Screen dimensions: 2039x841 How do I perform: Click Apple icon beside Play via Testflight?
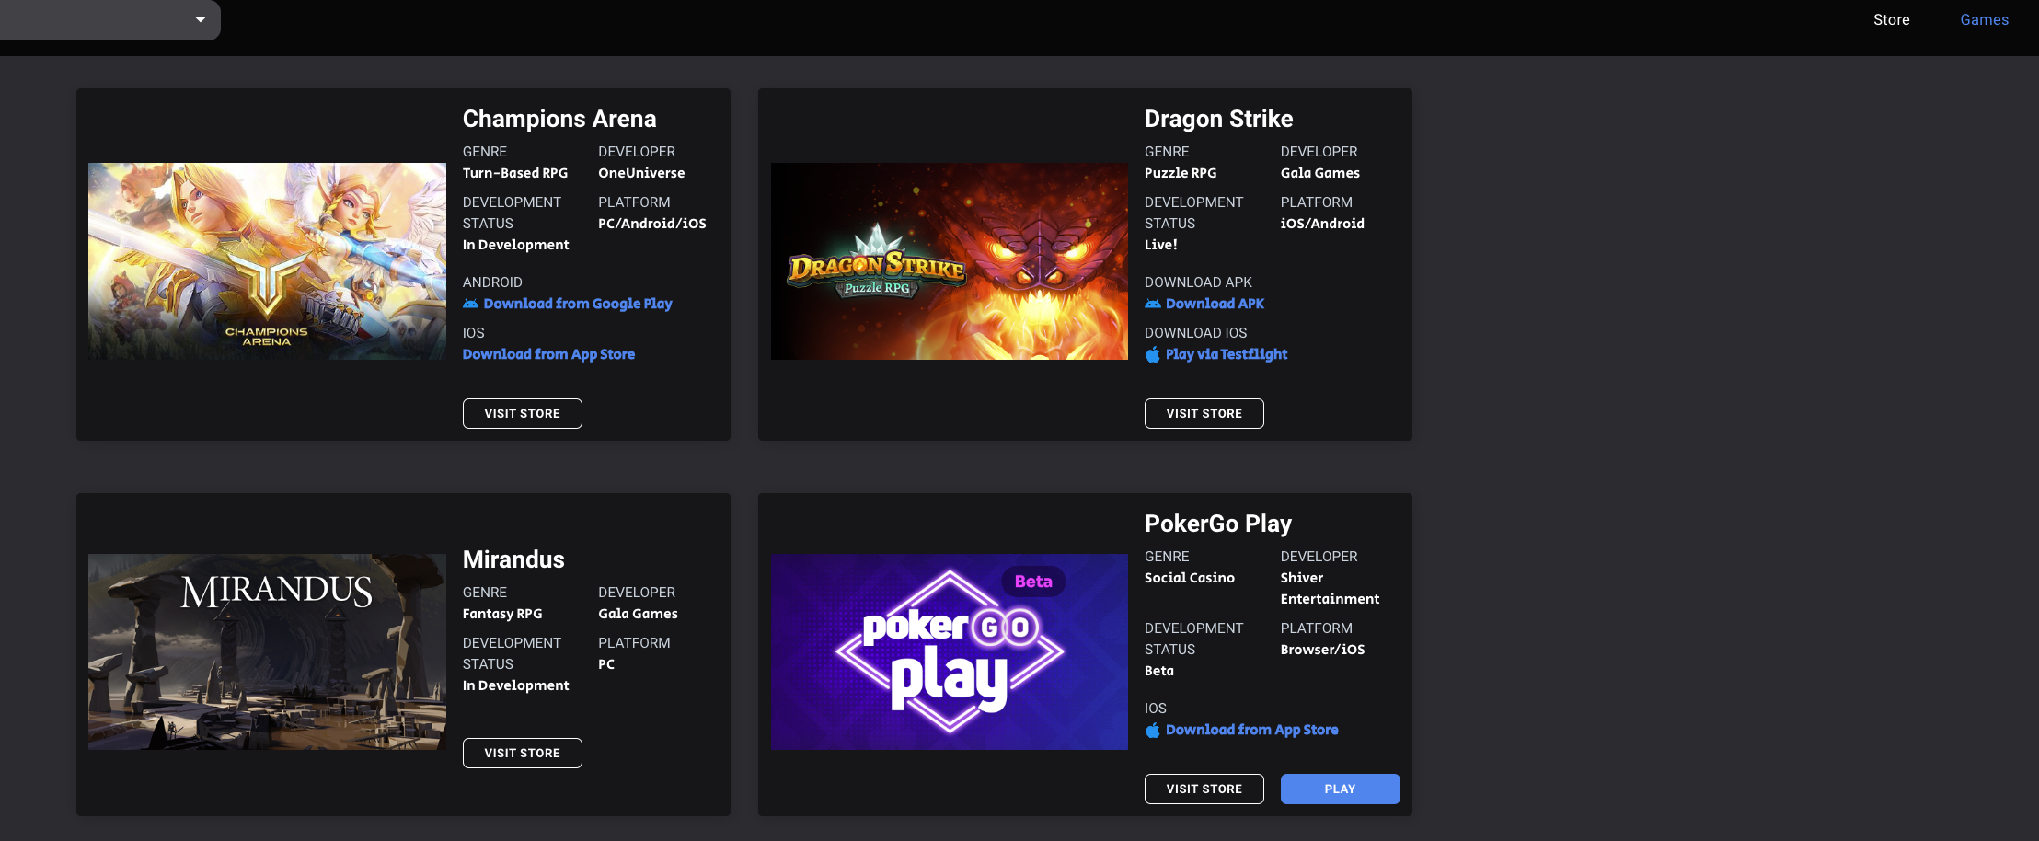coord(1152,354)
